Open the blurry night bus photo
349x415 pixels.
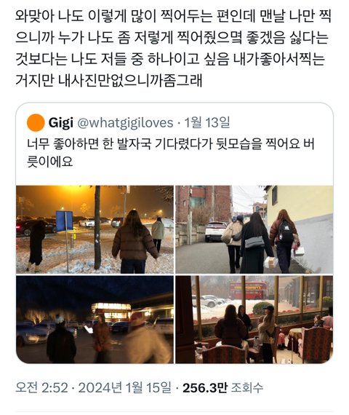tap(95, 320)
